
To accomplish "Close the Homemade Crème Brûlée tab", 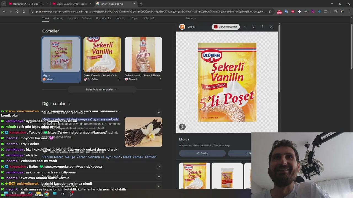I will coord(47,4).
